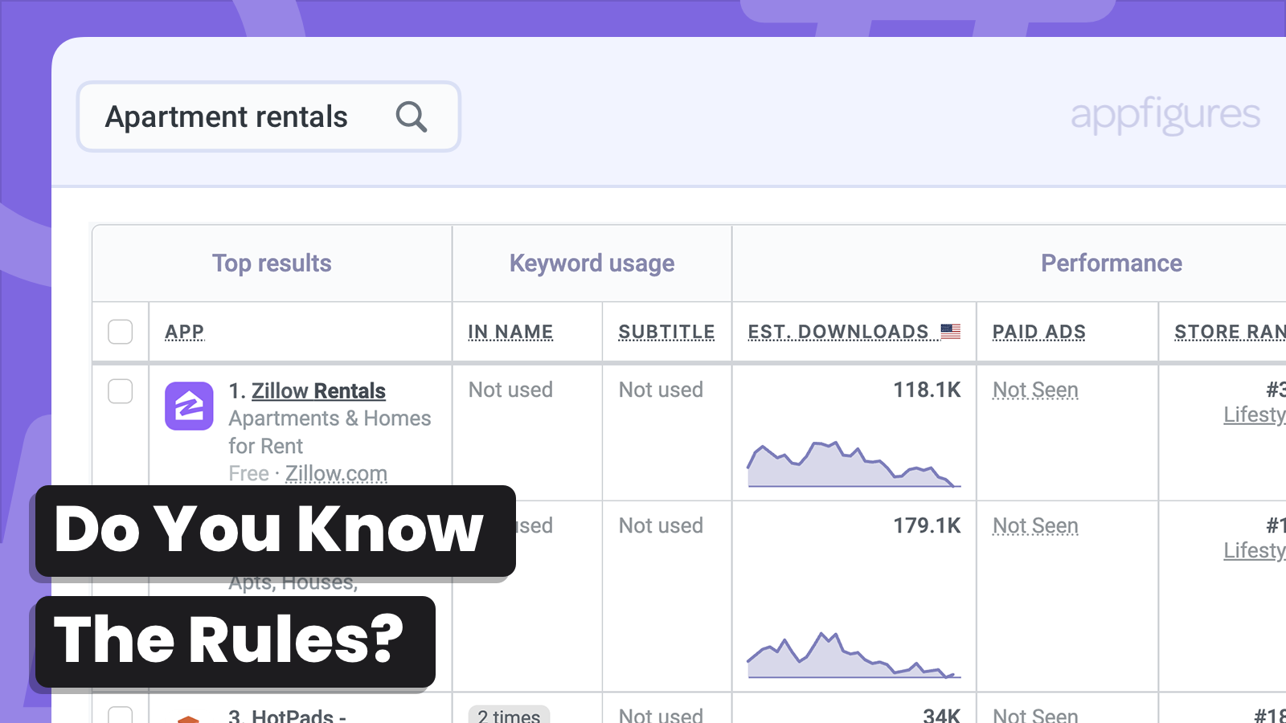This screenshot has width=1286, height=723.
Task: Open the Zillow.com developer link
Action: (336, 473)
